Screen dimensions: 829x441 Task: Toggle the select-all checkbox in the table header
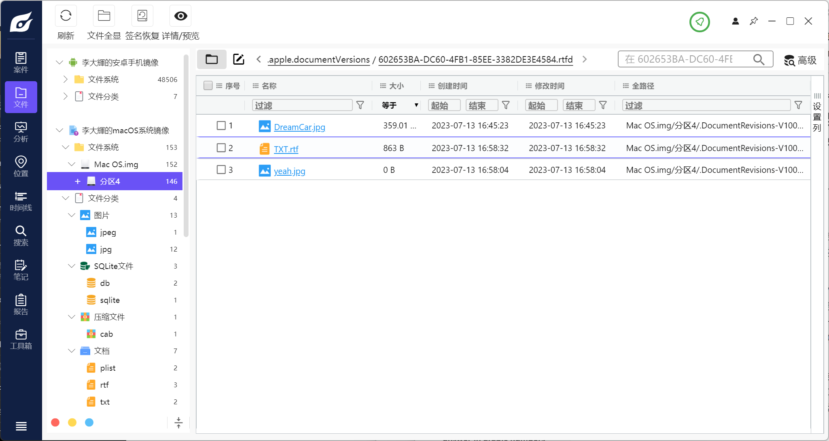pos(208,86)
